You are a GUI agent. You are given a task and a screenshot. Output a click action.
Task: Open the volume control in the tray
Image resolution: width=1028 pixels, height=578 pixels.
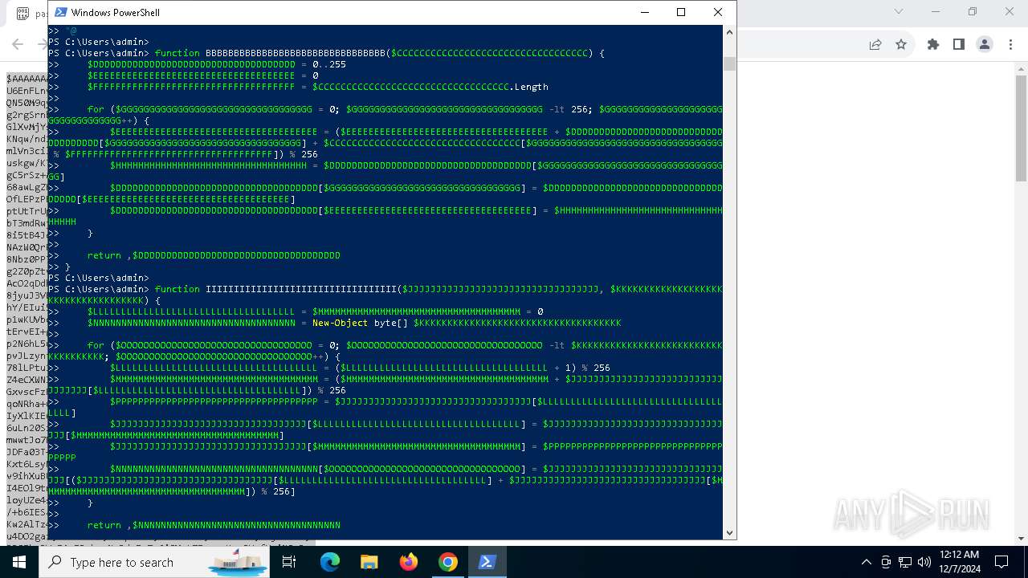pos(924,562)
